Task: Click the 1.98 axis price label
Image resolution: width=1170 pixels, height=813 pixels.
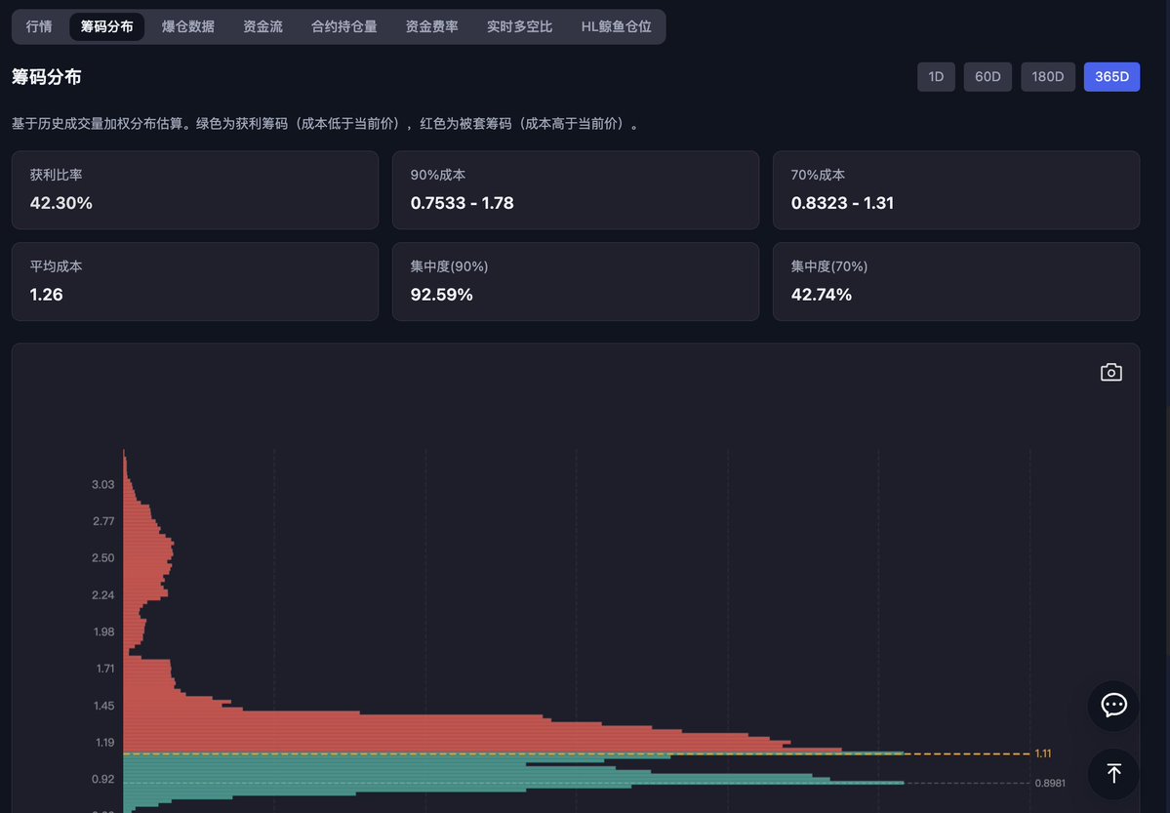Action: pyautogui.click(x=103, y=631)
